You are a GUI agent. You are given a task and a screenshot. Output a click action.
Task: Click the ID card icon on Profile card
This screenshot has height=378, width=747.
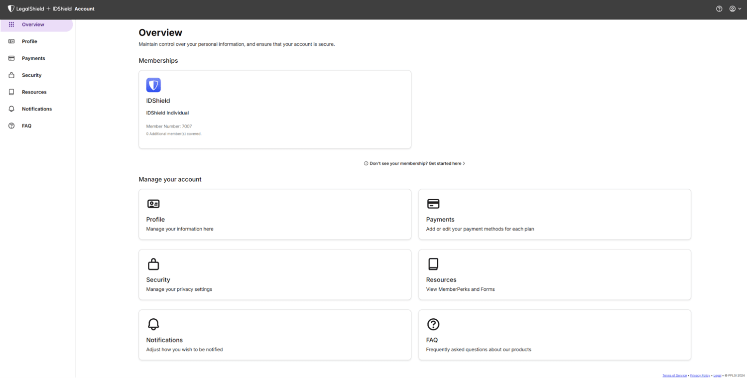[153, 204]
